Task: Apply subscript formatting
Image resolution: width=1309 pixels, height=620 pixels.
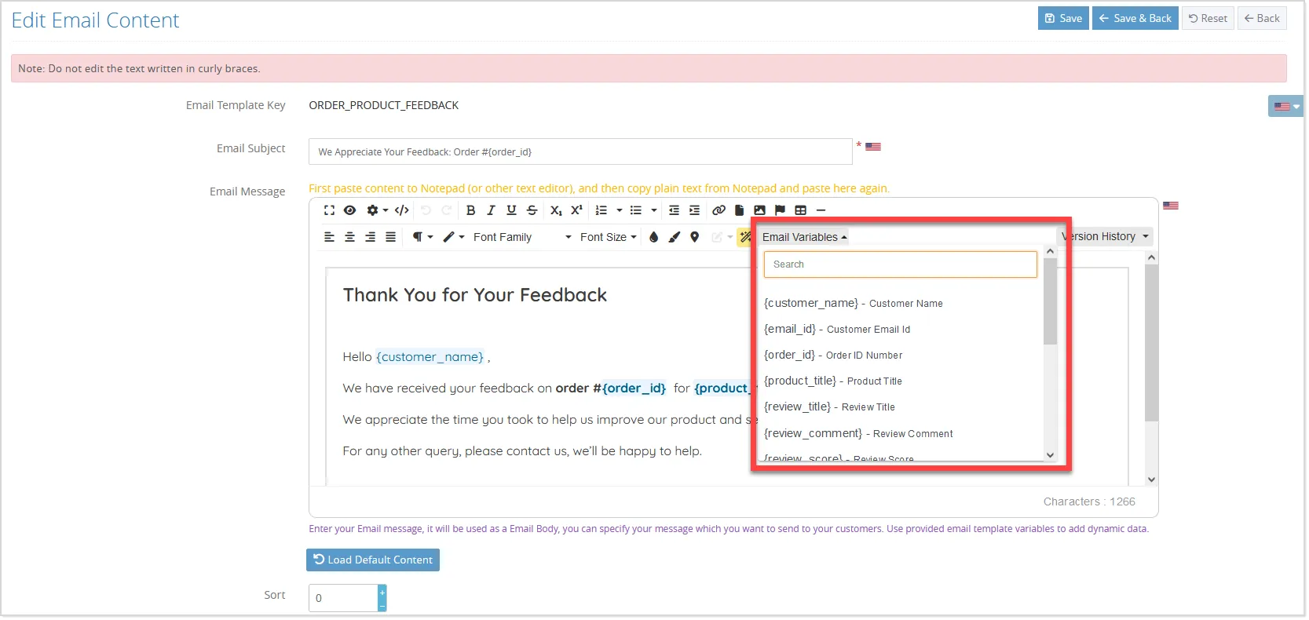Action: 556,210
